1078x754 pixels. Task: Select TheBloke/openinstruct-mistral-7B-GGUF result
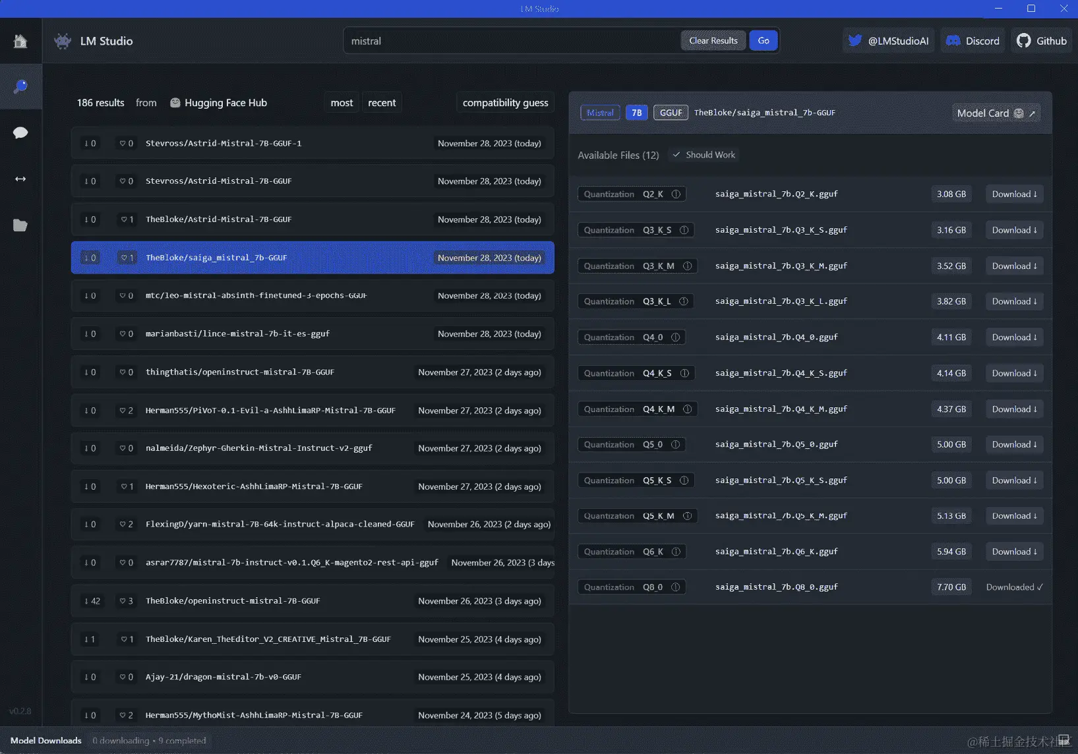pyautogui.click(x=313, y=601)
